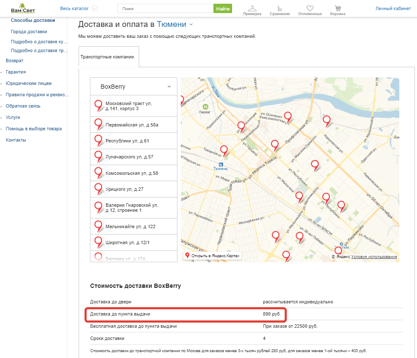Select the Транспортные компании tab
The height and width of the screenshot is (358, 417).
click(x=108, y=57)
